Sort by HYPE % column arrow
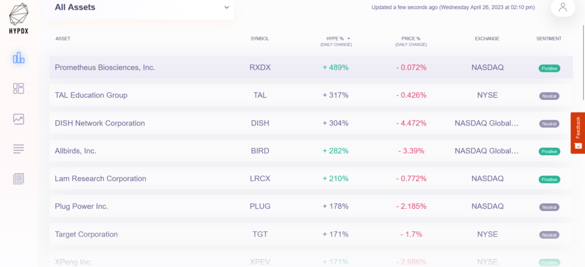This screenshot has width=585, height=267. pyautogui.click(x=348, y=39)
